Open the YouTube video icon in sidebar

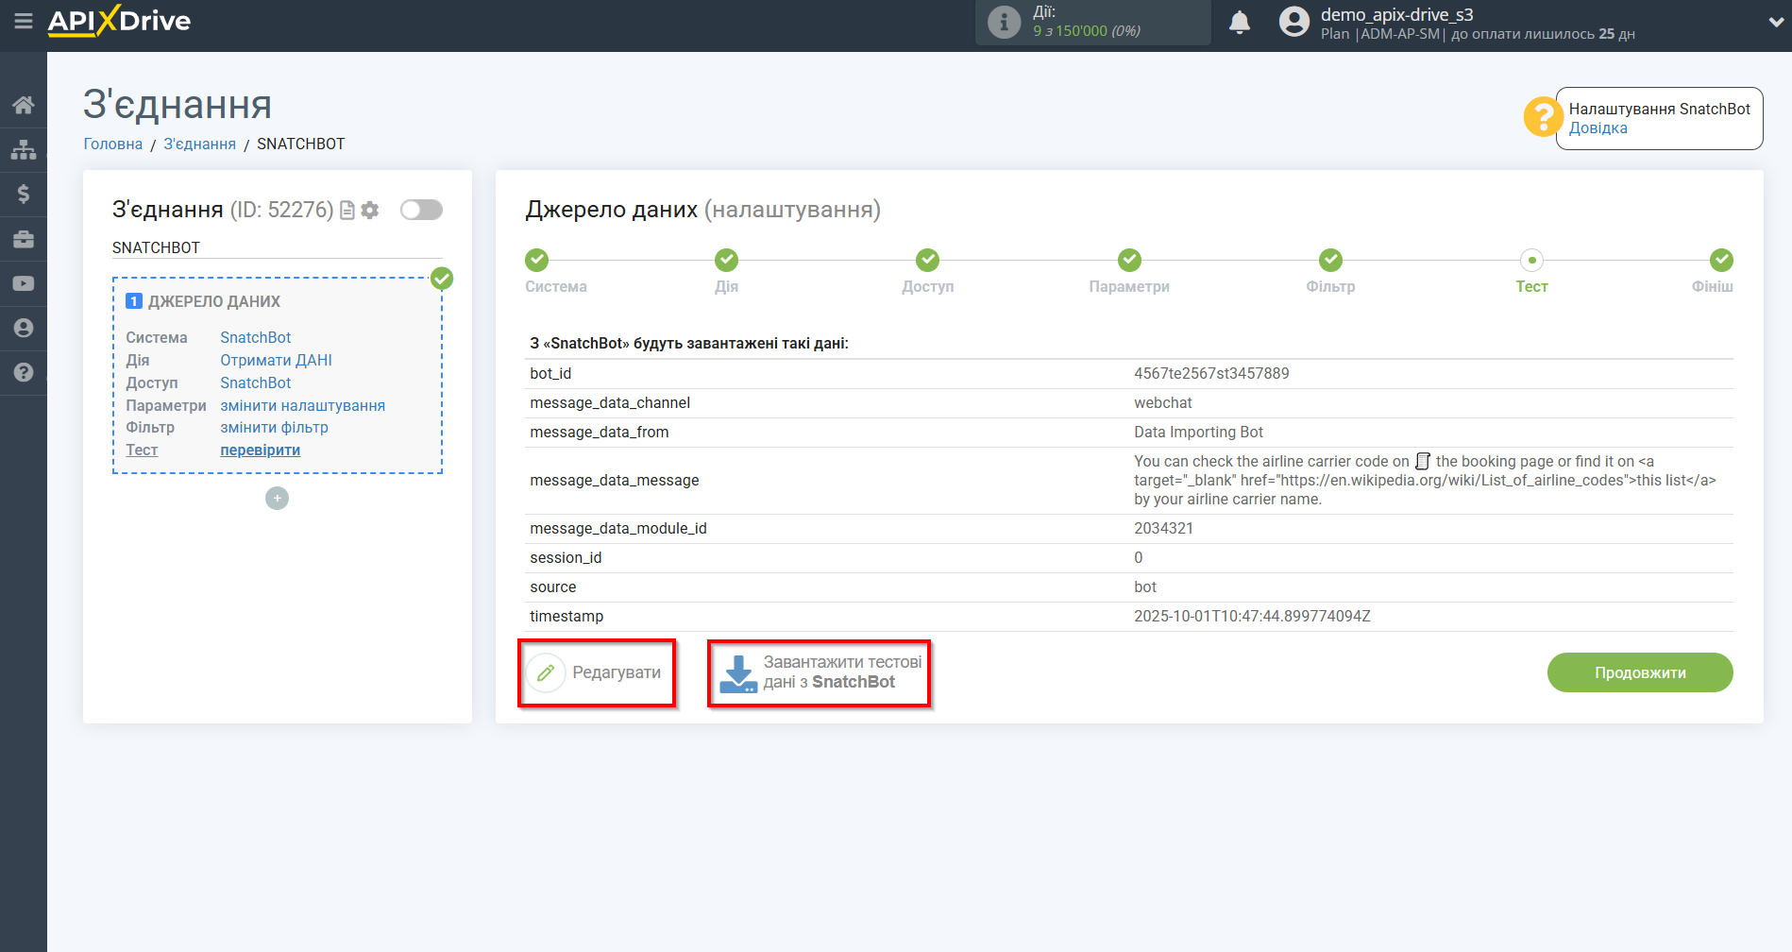[24, 283]
